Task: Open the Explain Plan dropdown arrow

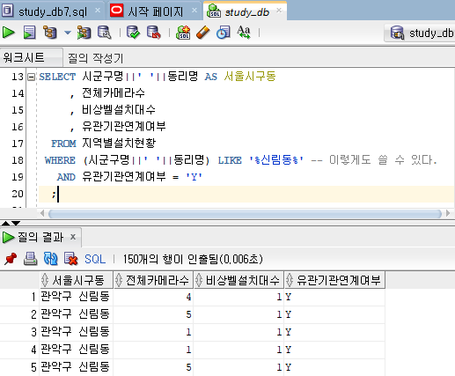Action: click(68, 33)
